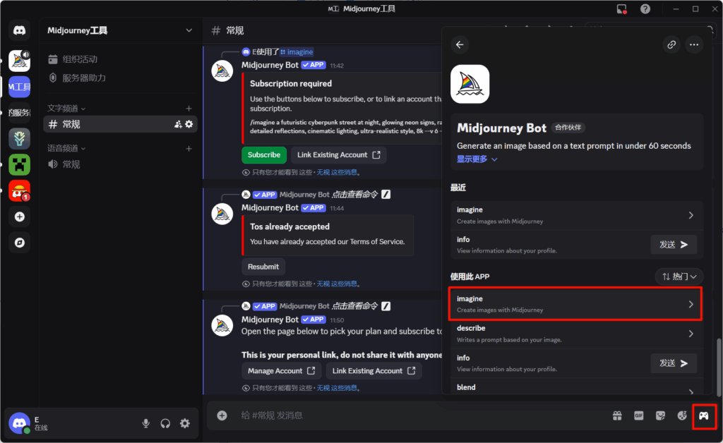The width and height of the screenshot is (723, 443).
Task: Send recent info command
Action: point(673,245)
